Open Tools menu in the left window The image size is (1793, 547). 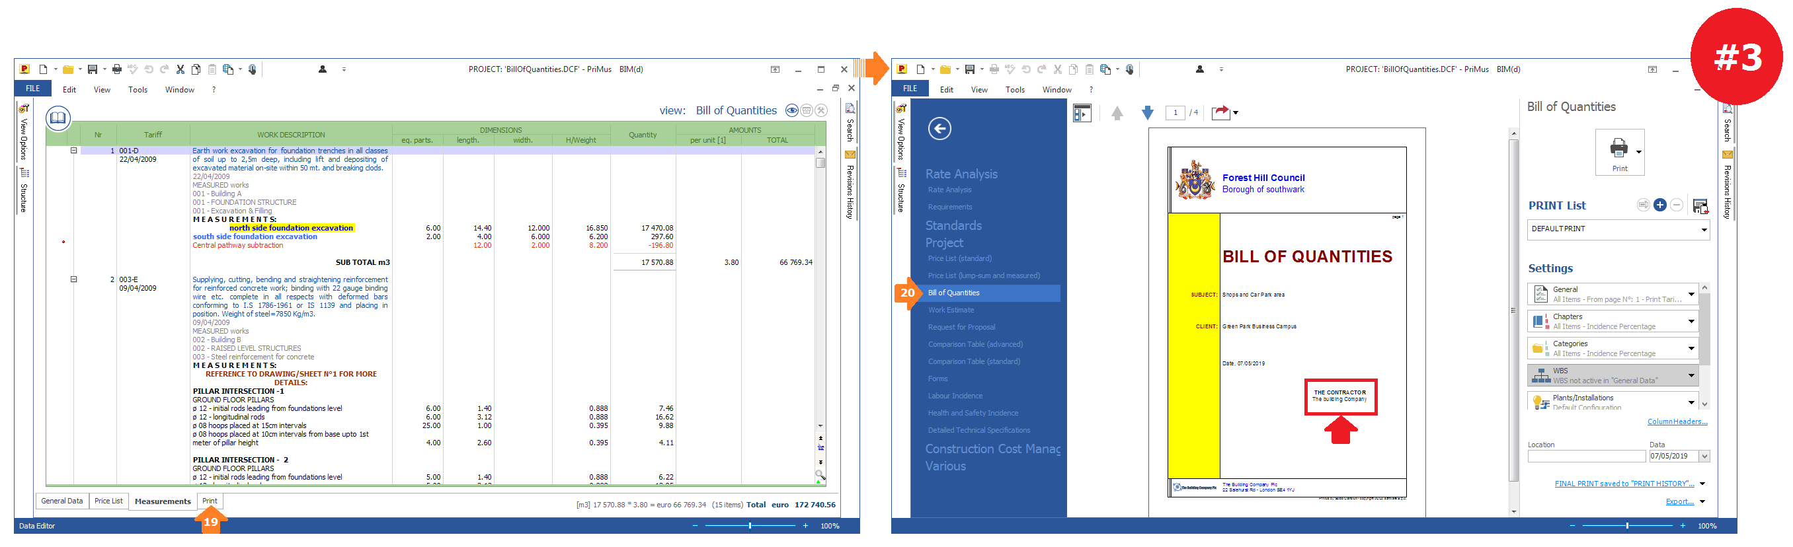(x=138, y=90)
